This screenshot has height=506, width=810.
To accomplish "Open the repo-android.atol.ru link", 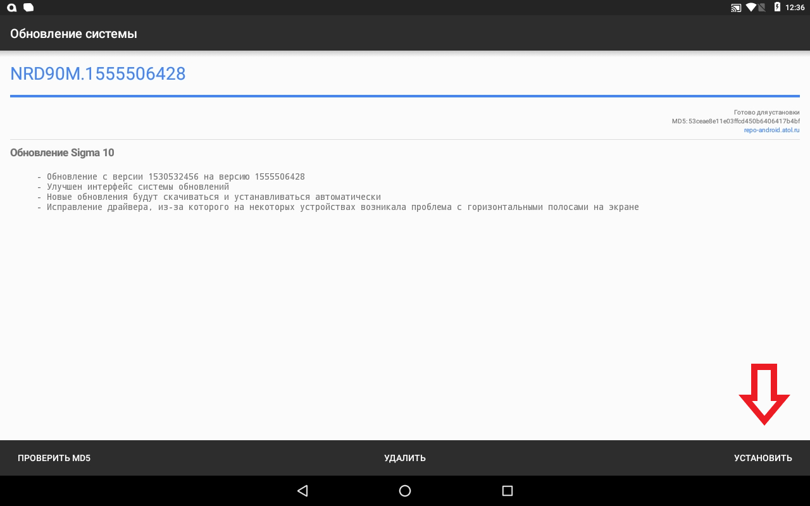I will click(772, 130).
